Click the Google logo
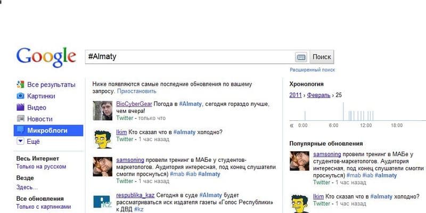This screenshot has height=213, width=426. coord(46,58)
